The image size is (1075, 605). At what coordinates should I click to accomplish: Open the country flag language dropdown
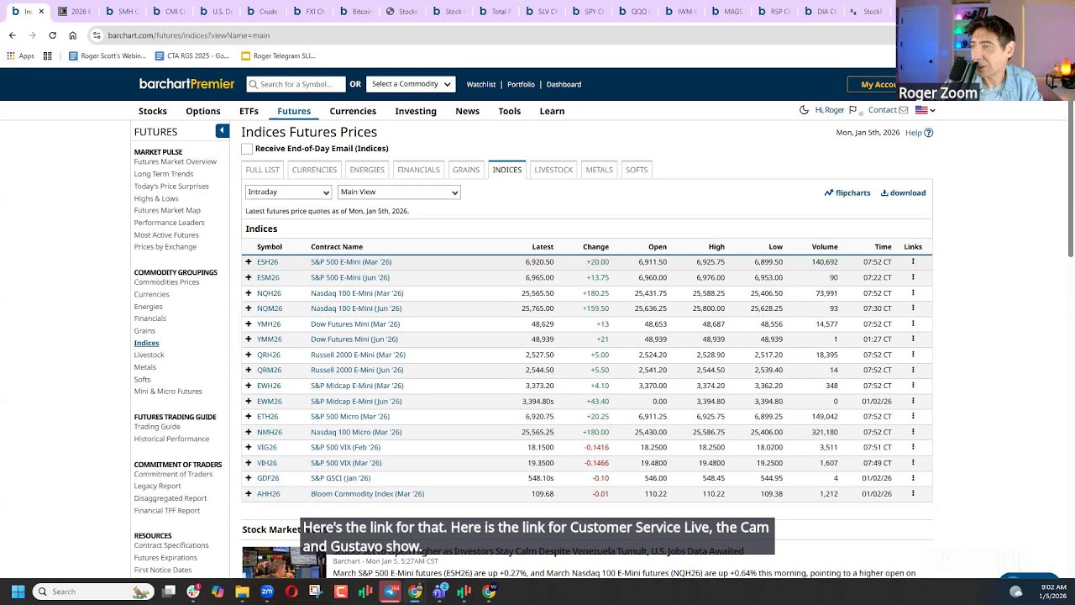tap(925, 110)
